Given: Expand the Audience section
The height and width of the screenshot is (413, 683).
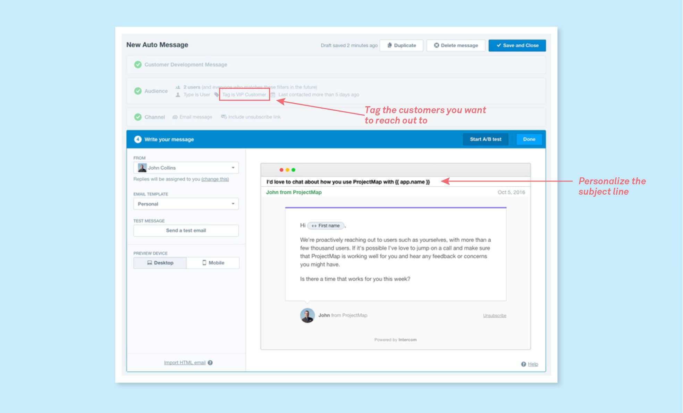Looking at the screenshot, I should [x=336, y=91].
